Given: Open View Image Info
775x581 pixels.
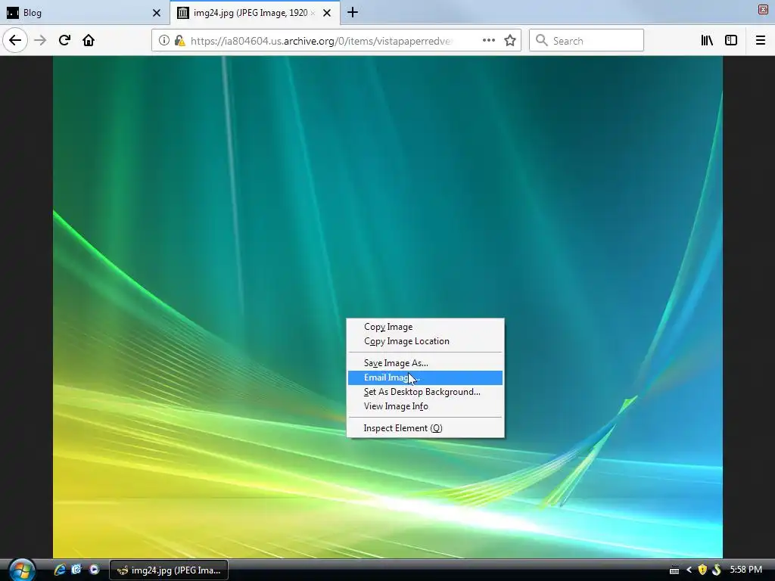Looking at the screenshot, I should (425, 406).
